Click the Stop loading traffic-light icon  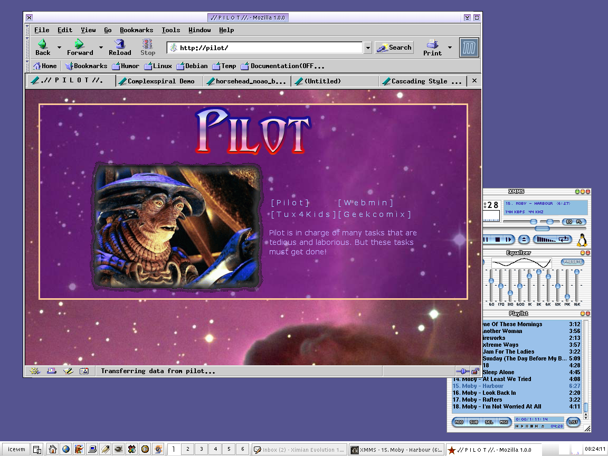click(x=147, y=43)
